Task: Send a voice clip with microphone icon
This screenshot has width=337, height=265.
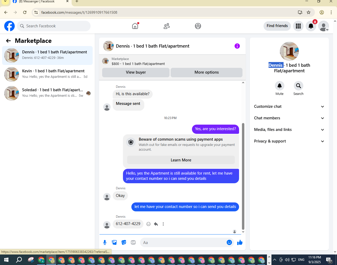Action: pos(105,242)
